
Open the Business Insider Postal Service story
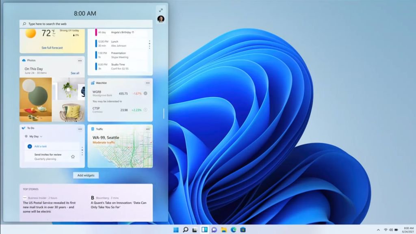48,207
